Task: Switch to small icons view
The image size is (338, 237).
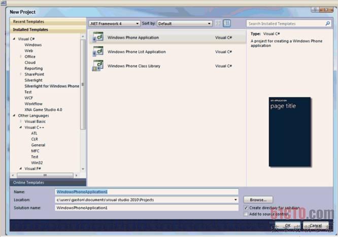Action: pos(218,23)
